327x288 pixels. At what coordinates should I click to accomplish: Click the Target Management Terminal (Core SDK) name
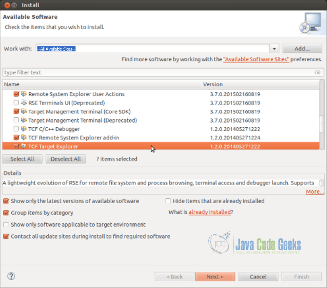tap(79, 112)
